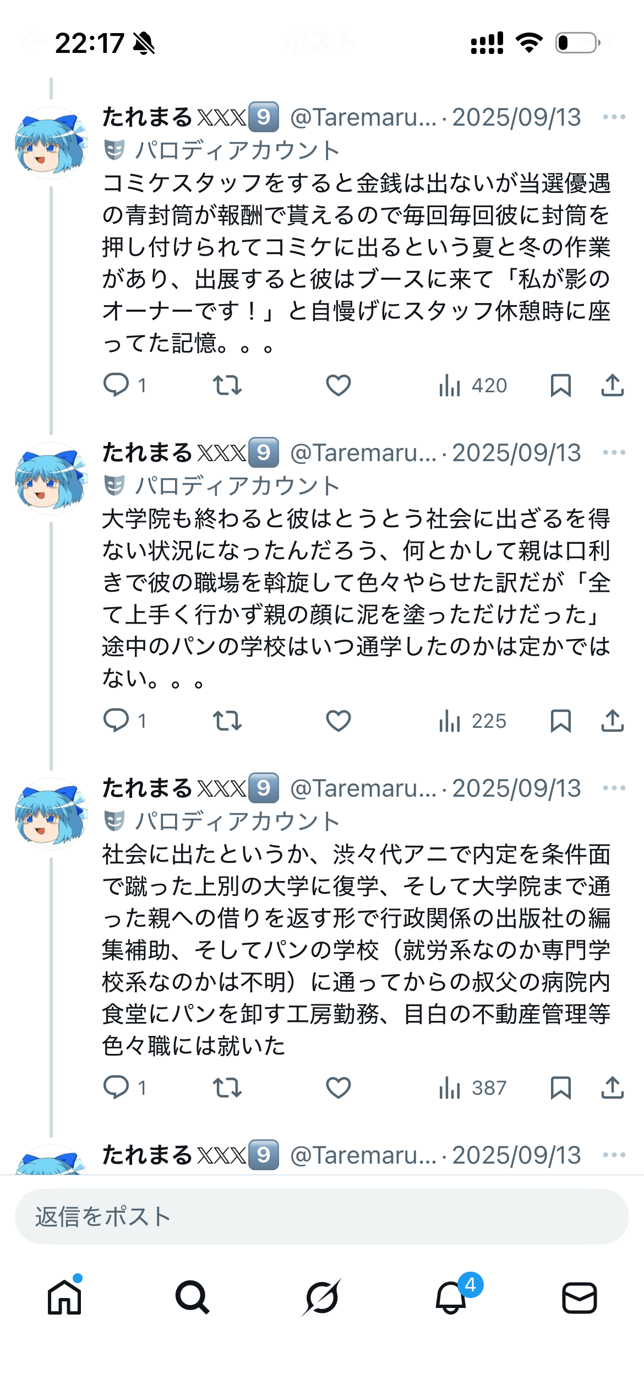Bookmark the post with 420 views
This screenshot has width=644, height=1395.
pyautogui.click(x=560, y=385)
